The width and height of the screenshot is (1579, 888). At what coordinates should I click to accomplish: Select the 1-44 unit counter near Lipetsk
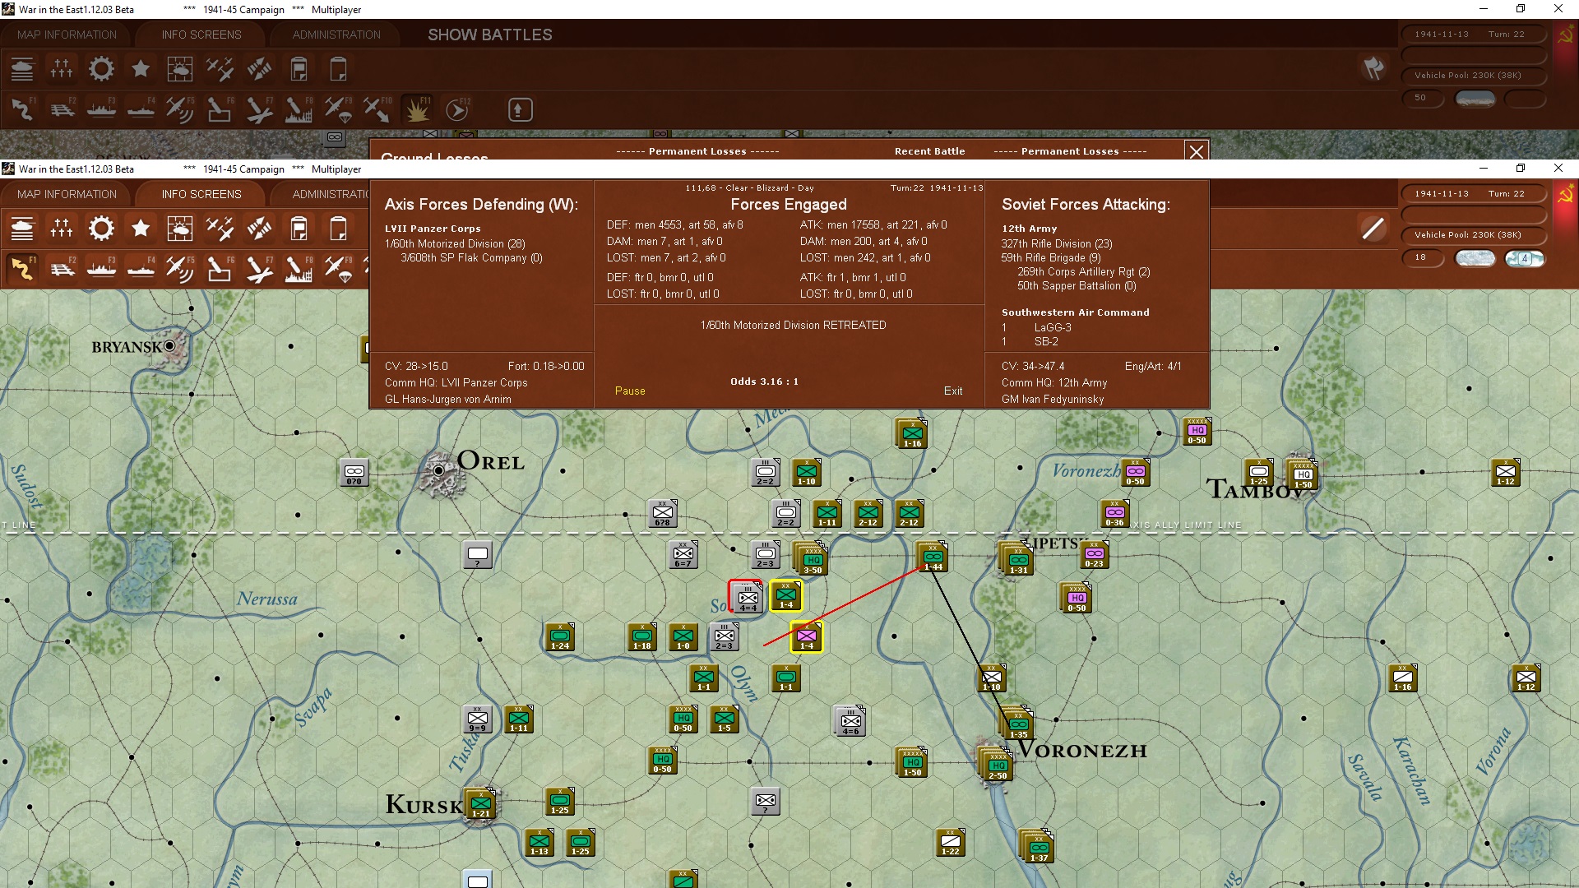[x=933, y=557]
